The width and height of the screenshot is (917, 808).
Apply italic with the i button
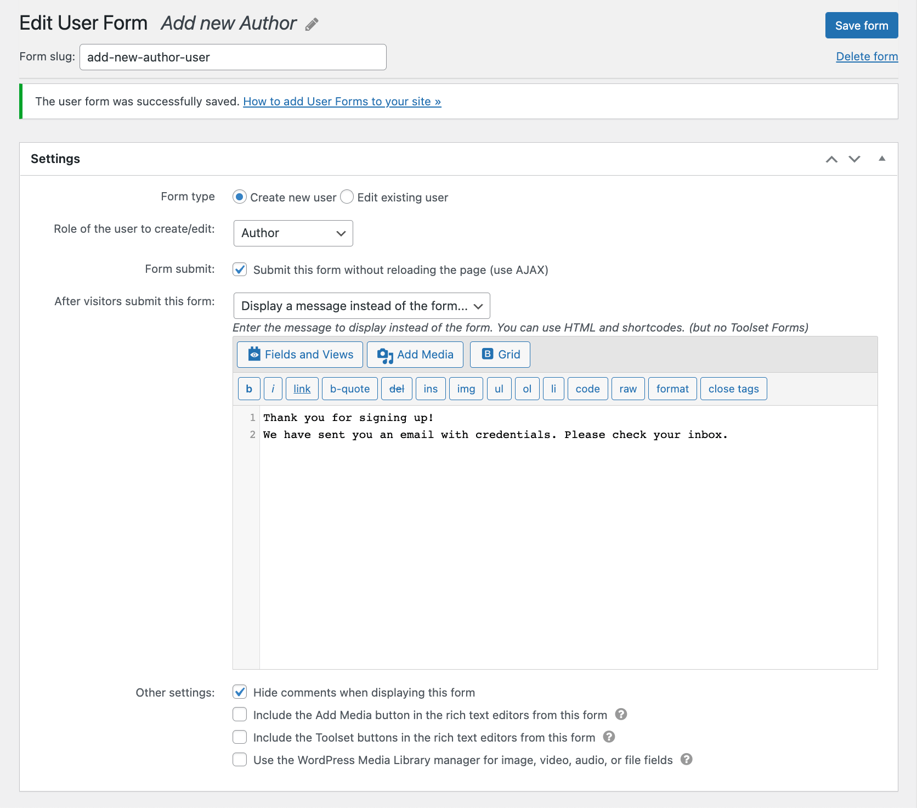click(273, 389)
